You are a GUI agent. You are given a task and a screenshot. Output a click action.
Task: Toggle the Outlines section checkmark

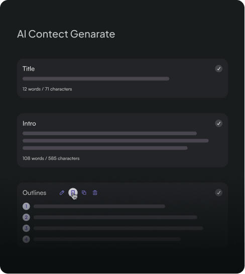(219, 192)
